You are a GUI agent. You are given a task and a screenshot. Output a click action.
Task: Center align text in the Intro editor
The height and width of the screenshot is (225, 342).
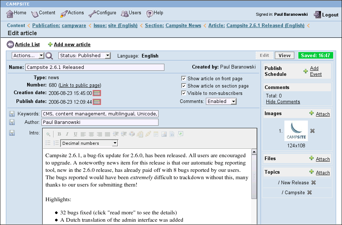coord(91,134)
